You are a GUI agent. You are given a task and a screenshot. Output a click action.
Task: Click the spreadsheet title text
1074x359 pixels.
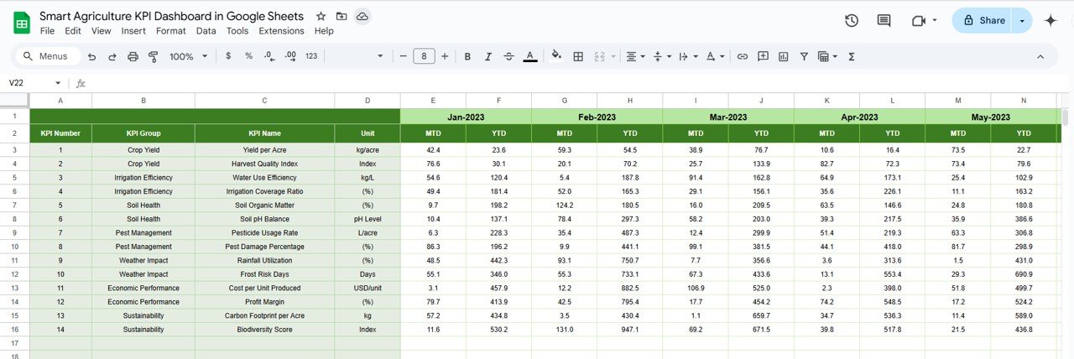point(172,16)
